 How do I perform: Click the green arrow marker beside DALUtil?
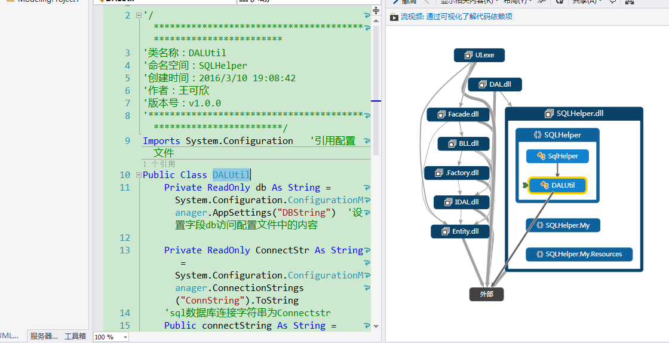525,185
